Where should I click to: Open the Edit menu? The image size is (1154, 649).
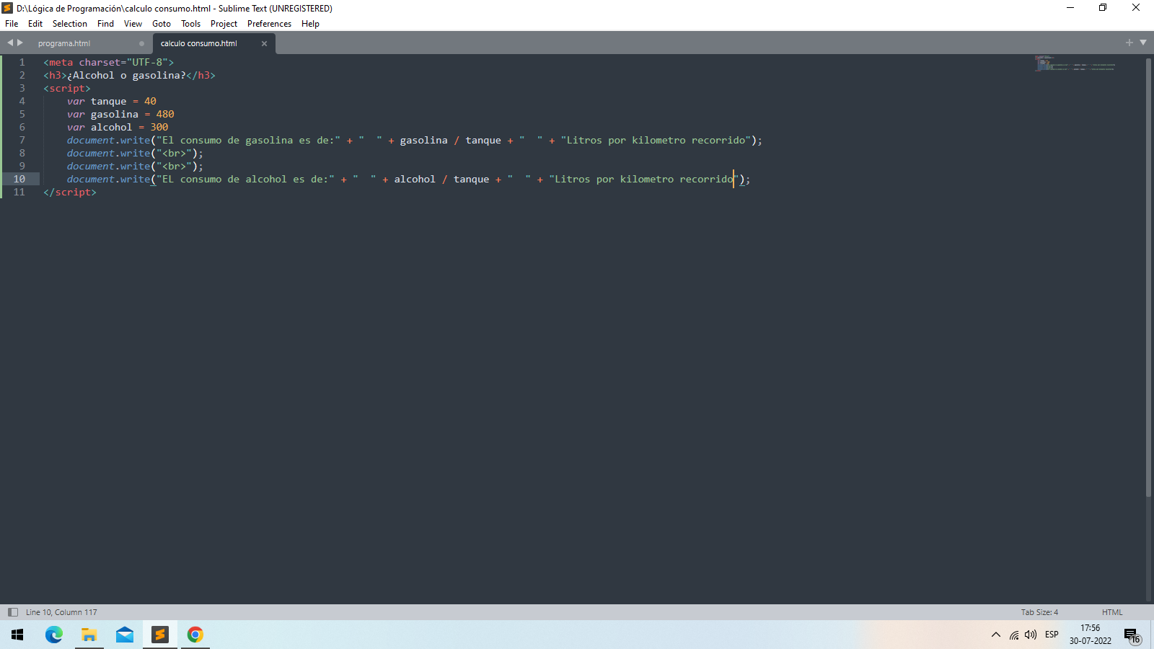tap(35, 24)
